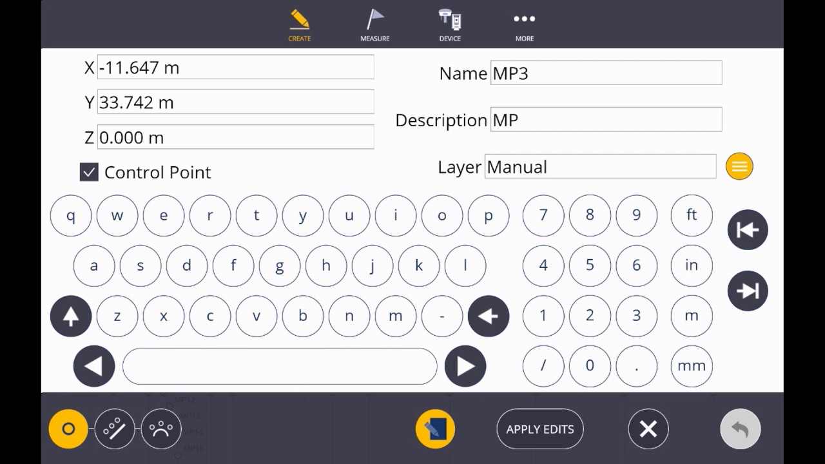This screenshot has height=464, width=825.
Task: Jump to next field with keypad arrow
Action: [748, 291]
